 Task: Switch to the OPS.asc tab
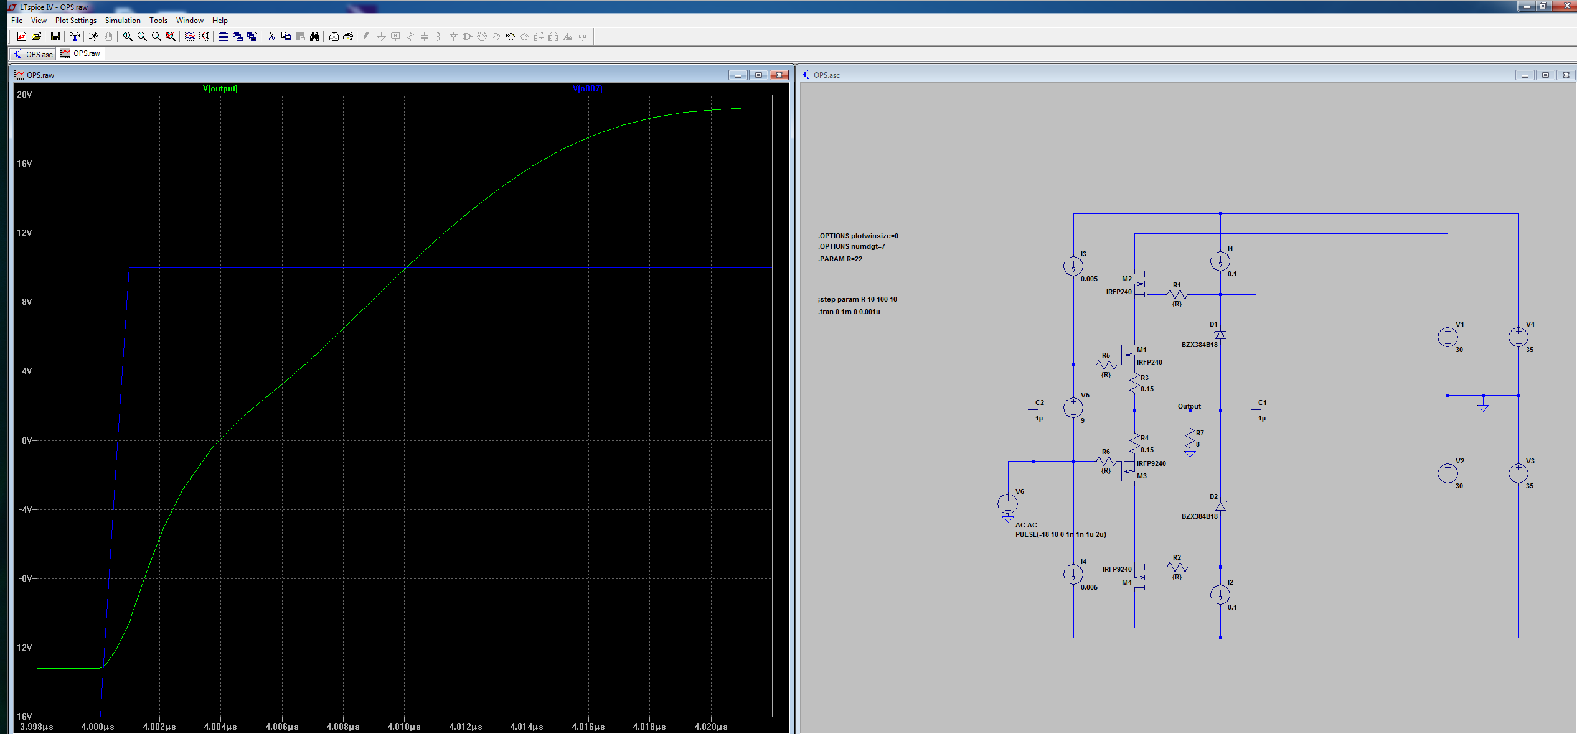34,54
